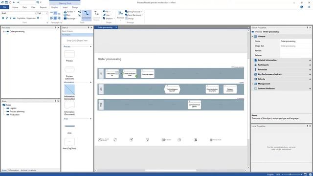Toggle strikethrough formatting
Screen dimensions: 313x176
tap(14, 18)
